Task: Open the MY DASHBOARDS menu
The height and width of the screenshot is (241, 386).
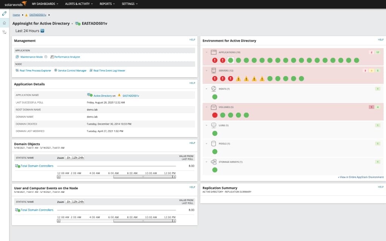Action: click(45, 4)
